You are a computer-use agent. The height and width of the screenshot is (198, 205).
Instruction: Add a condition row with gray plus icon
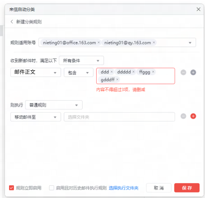tap(193, 72)
